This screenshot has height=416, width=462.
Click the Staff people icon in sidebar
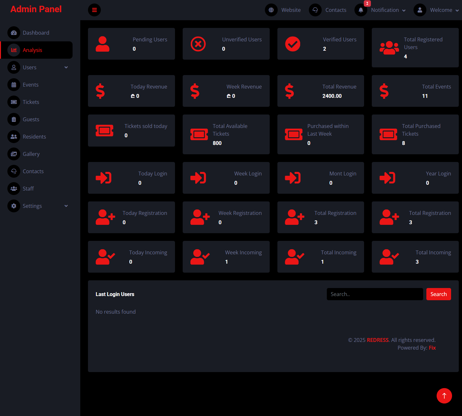(x=14, y=189)
